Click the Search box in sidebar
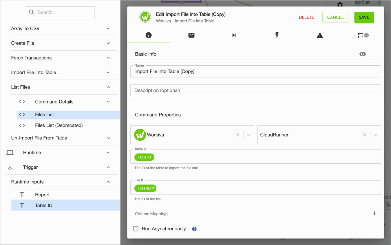 click(60, 12)
